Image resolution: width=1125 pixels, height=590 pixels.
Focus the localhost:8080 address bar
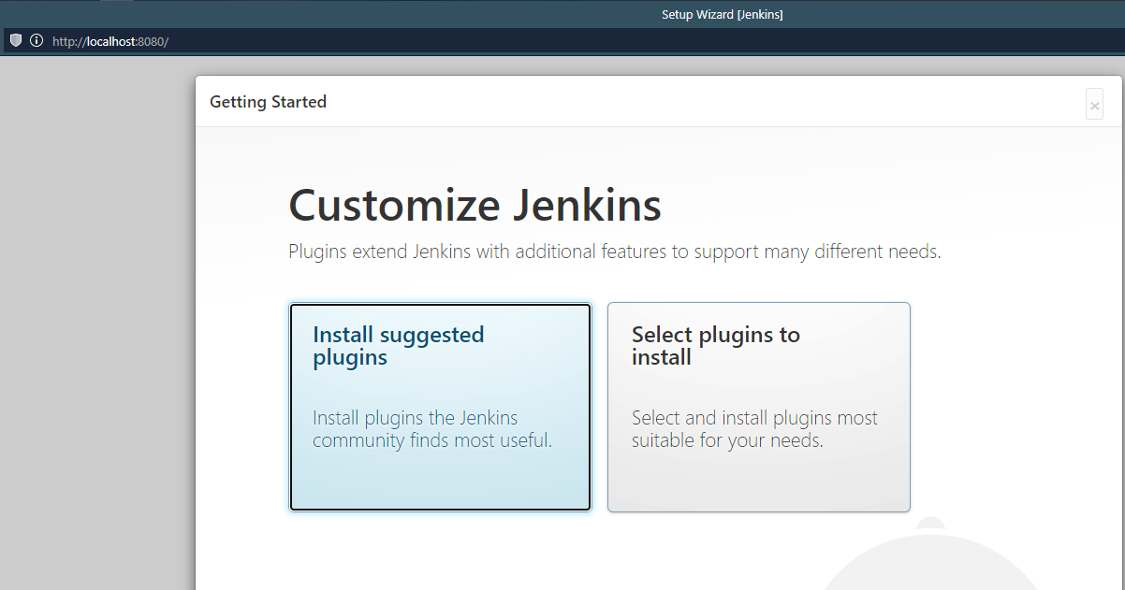(x=562, y=41)
